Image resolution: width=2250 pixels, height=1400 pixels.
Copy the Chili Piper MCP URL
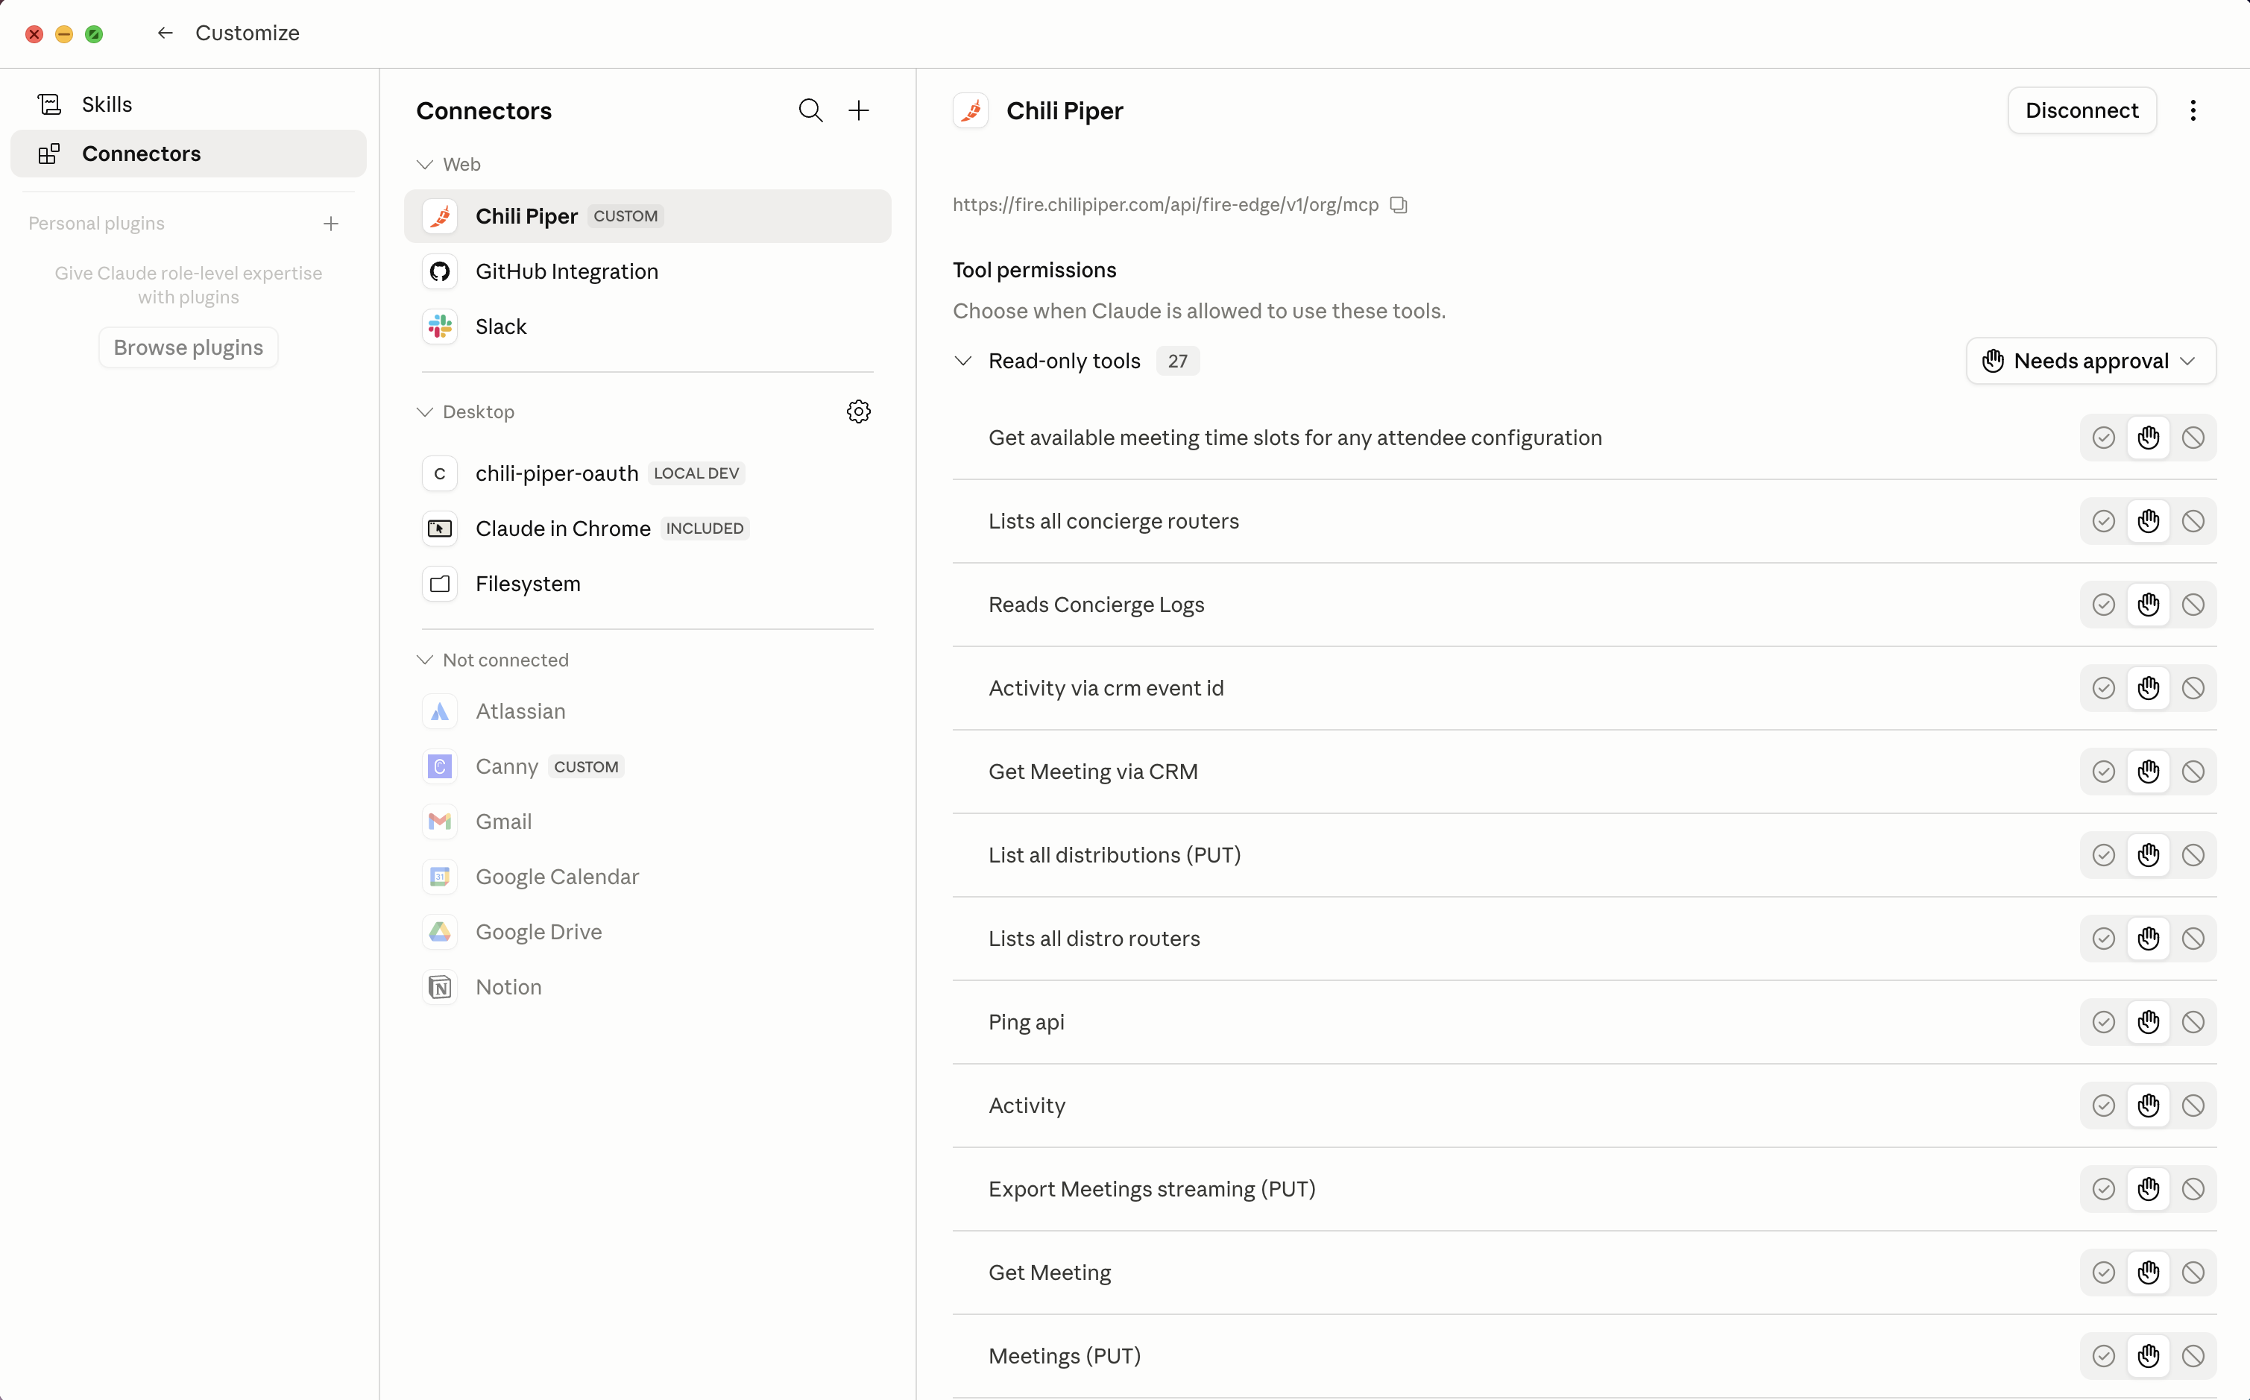[1398, 206]
